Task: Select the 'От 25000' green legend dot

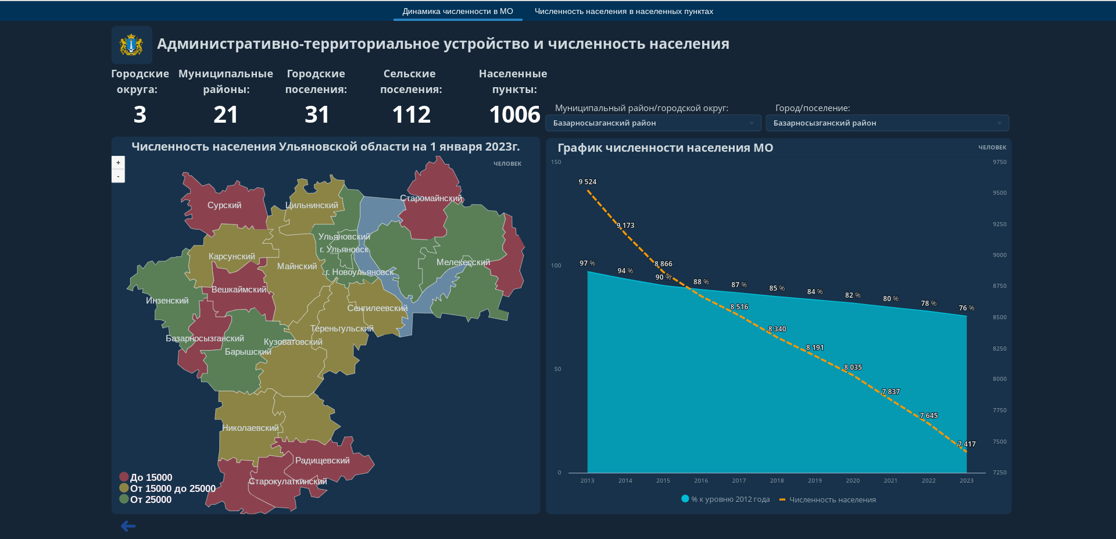Action: pyautogui.click(x=124, y=499)
